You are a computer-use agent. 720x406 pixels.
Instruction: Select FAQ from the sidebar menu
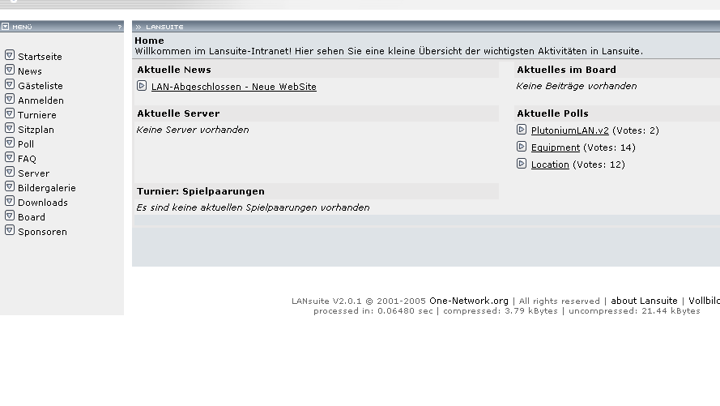click(x=27, y=159)
